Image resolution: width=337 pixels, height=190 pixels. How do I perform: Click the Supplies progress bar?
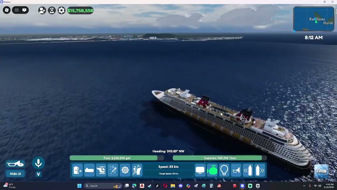(220, 158)
